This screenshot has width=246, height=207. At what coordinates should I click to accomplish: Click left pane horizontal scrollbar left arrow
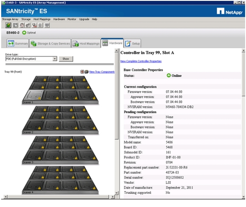click(6, 197)
